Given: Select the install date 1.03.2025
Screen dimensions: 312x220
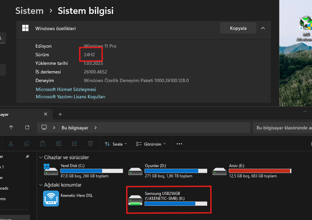Looking at the screenshot, I should (93, 63).
